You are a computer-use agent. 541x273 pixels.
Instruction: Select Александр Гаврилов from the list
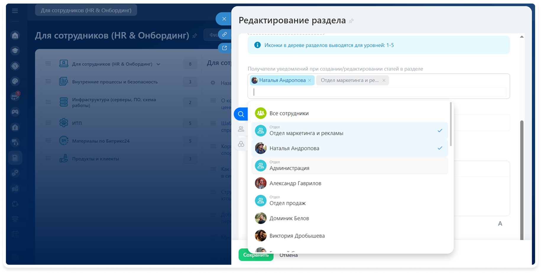click(350, 183)
